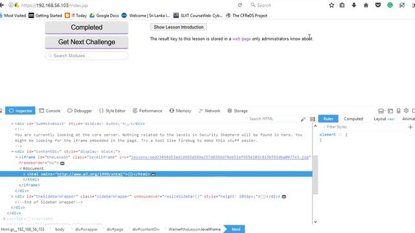Click the green Grammarly extension icon

390,5
